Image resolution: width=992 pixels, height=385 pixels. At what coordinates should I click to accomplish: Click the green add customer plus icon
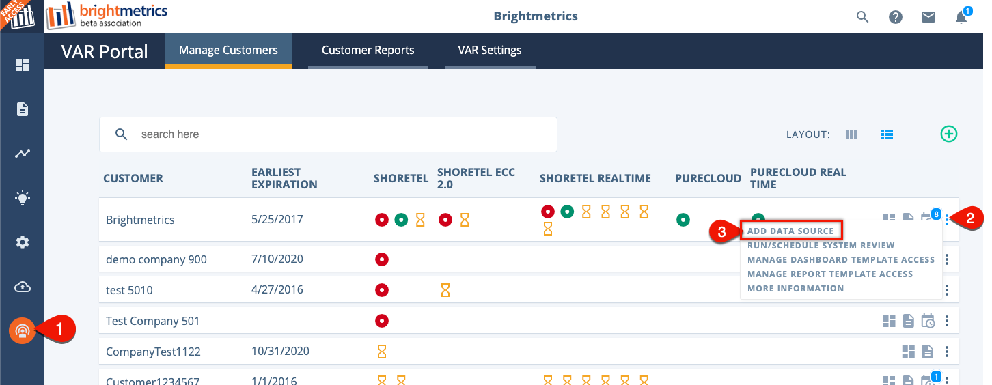949,134
